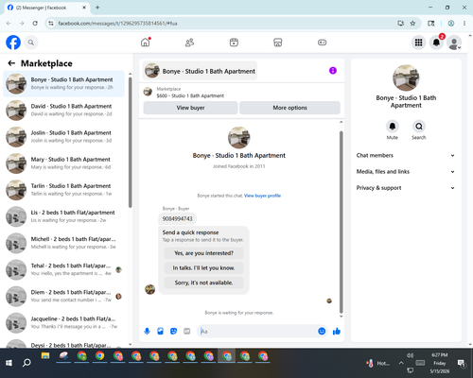This screenshot has height=378, width=473.
Task: Open the emoji picker smiley
Action: coord(322,331)
